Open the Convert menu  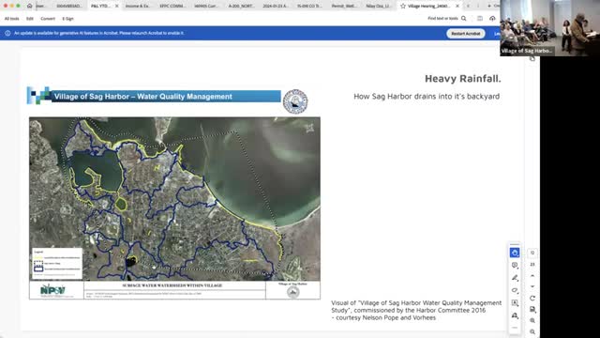click(x=48, y=19)
